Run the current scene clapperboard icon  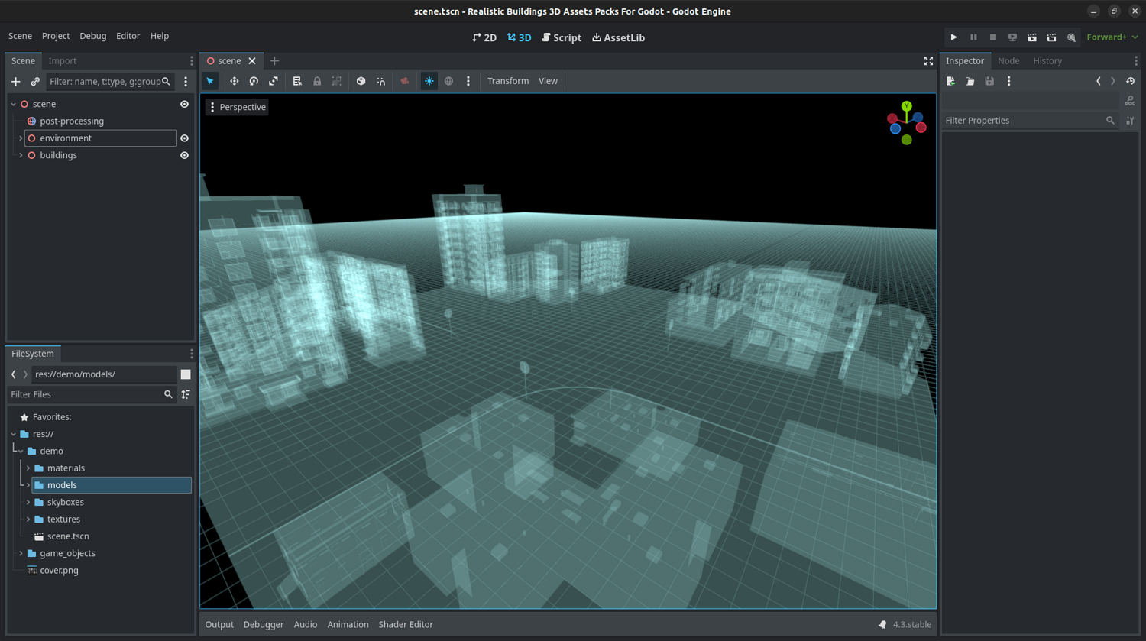pos(1032,37)
